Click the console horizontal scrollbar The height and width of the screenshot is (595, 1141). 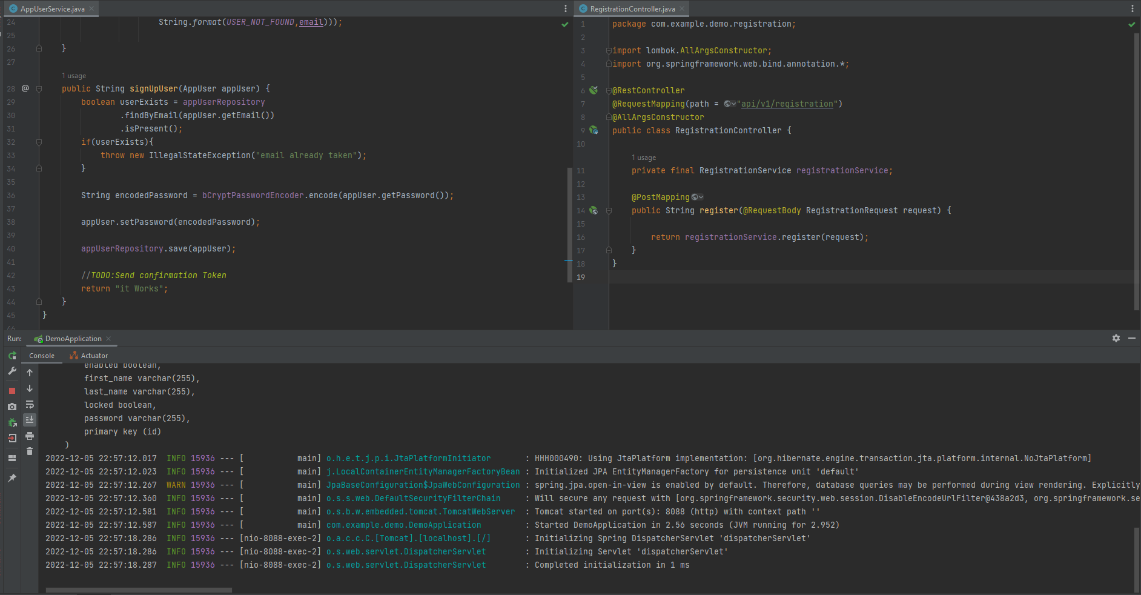(x=139, y=590)
